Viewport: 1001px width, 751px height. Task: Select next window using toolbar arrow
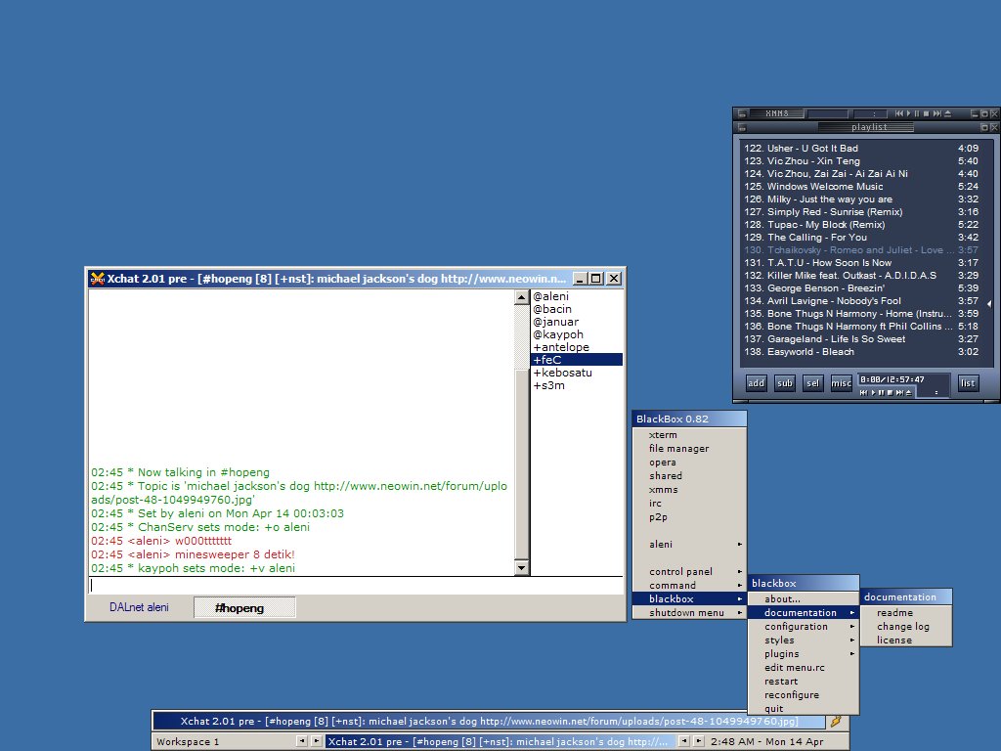(x=698, y=741)
